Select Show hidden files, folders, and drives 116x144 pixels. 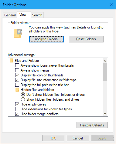[x=23, y=99]
